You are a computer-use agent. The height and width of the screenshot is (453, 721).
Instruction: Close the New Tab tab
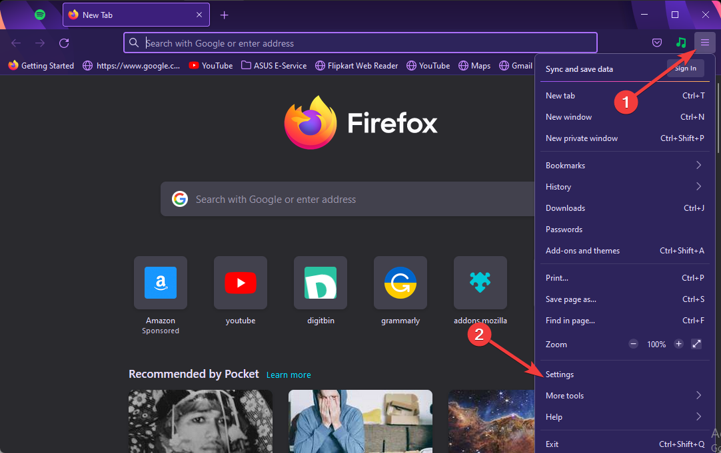coord(199,15)
